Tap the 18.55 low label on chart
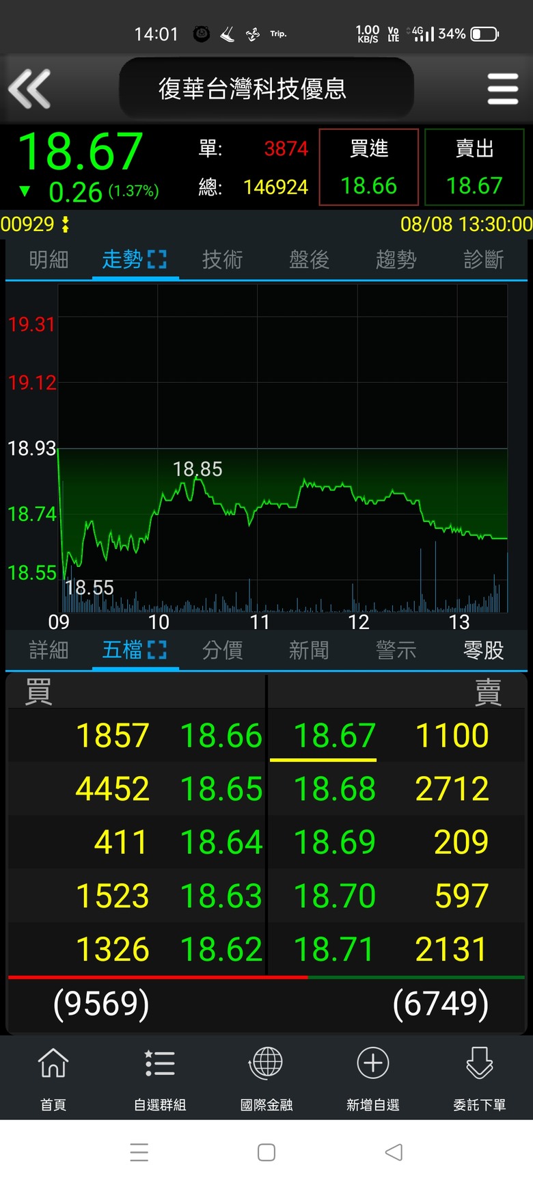 [90, 587]
